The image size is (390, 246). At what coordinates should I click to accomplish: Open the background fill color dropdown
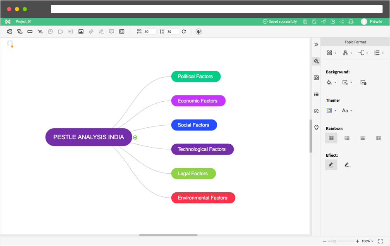331,82
